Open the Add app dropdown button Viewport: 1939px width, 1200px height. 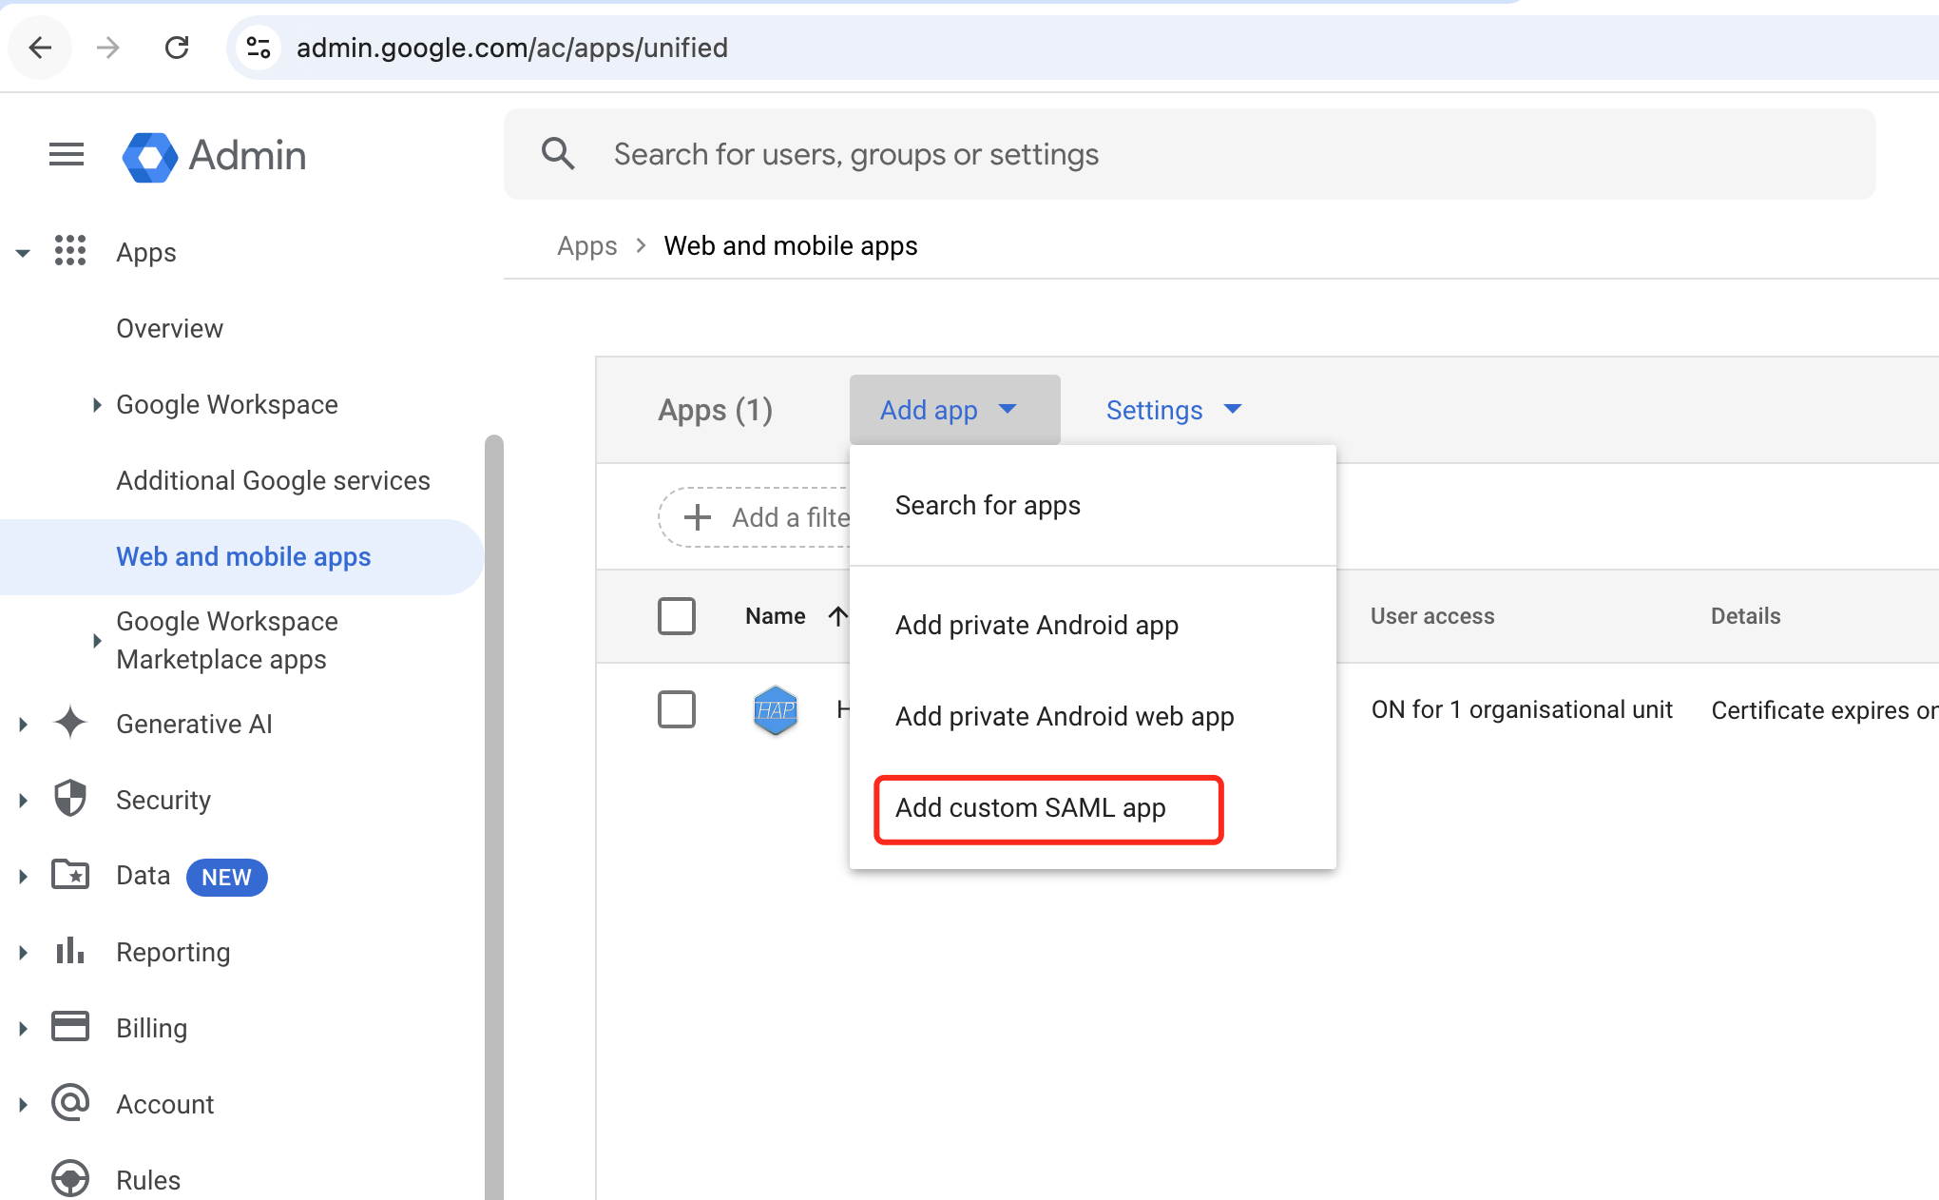[x=954, y=410]
